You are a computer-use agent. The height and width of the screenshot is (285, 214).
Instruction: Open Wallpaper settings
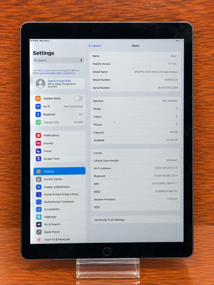click(60, 217)
